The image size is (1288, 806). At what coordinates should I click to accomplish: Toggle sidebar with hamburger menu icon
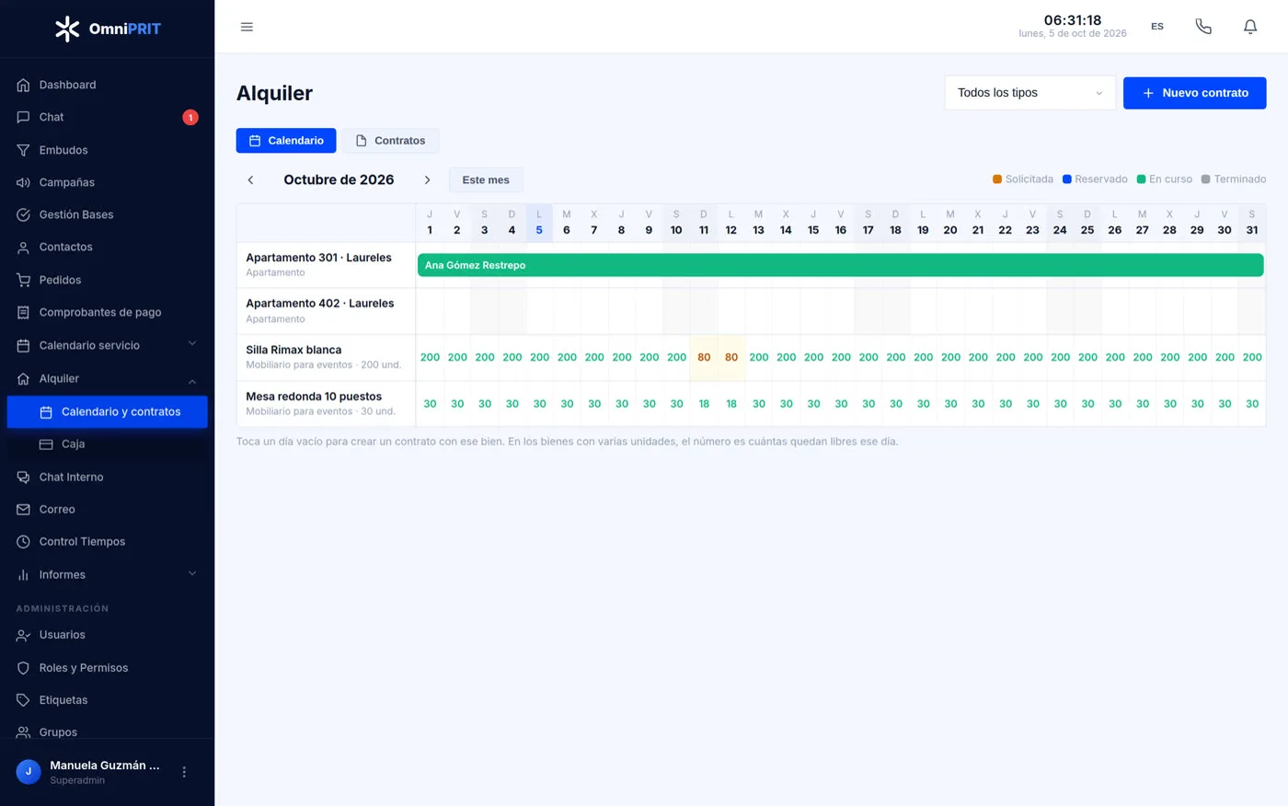[x=247, y=27]
